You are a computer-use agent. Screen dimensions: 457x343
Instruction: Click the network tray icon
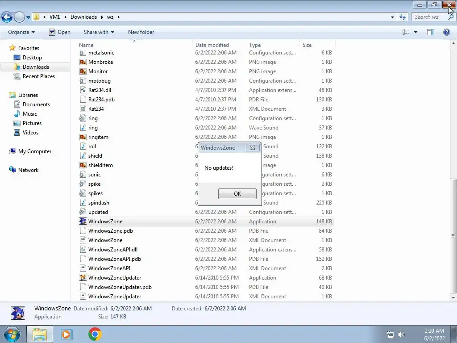pos(390,335)
